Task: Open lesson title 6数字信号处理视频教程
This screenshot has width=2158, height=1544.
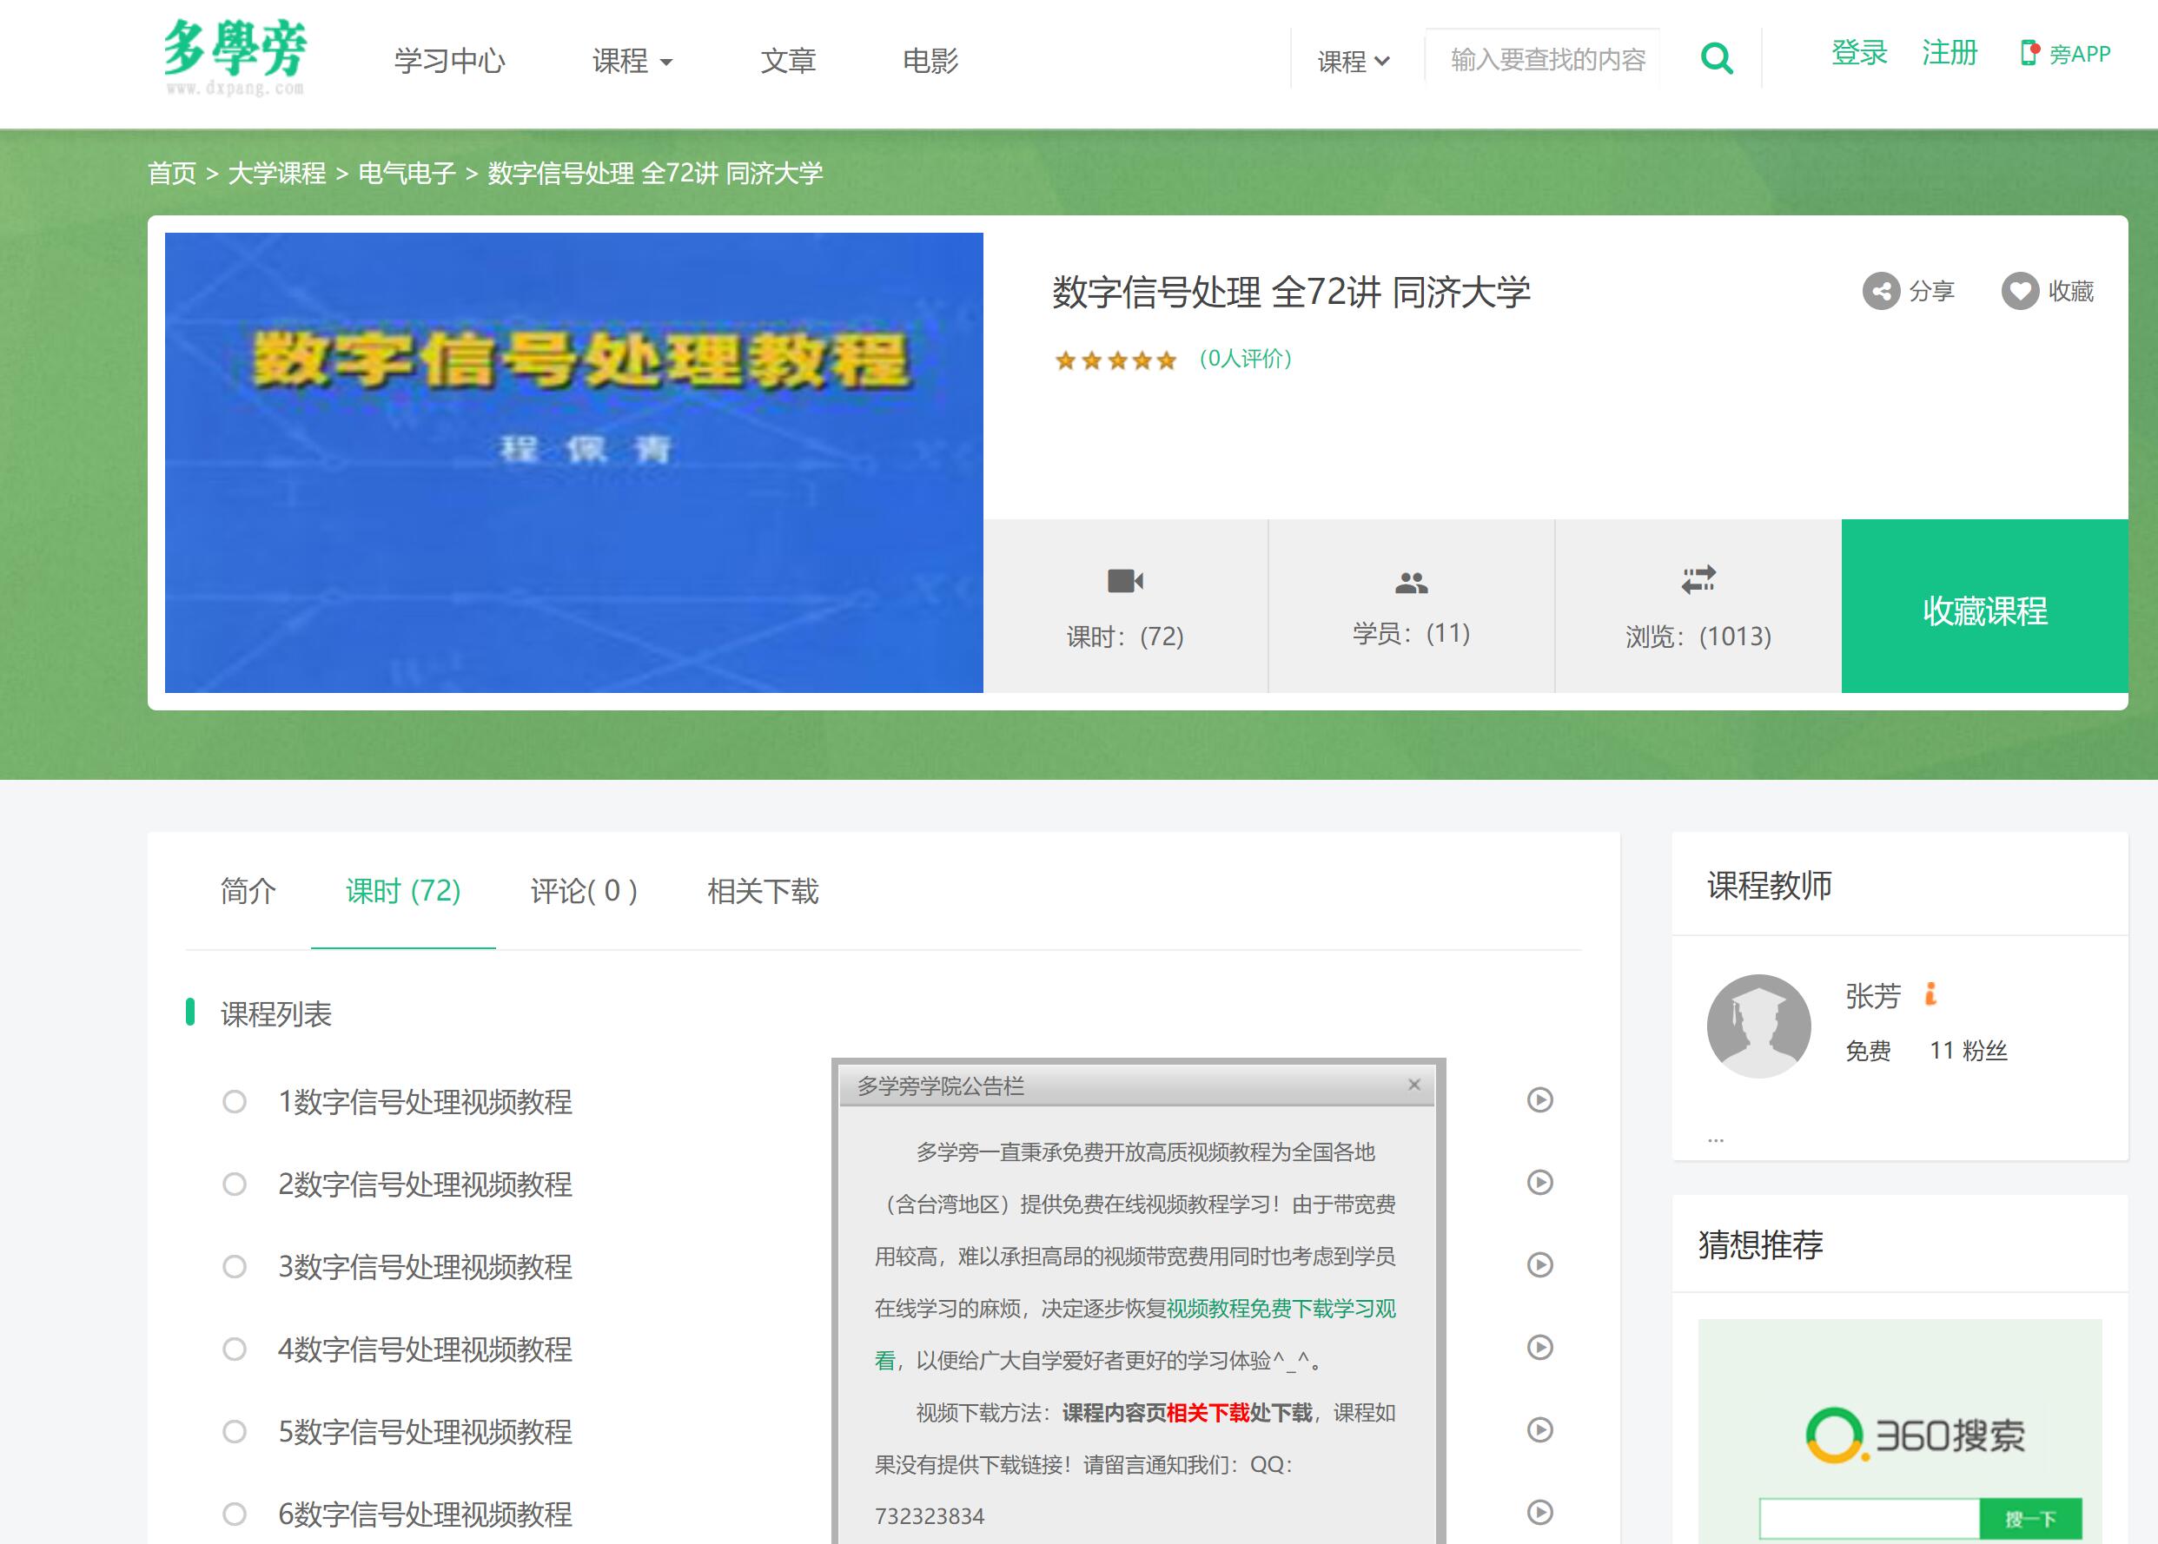Action: (425, 1514)
